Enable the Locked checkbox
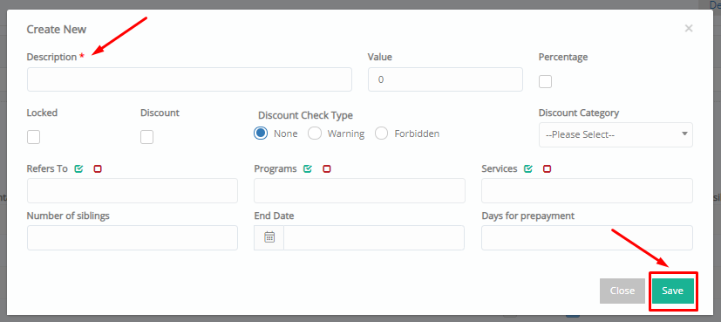Screen dimensions: 721x322 (x=34, y=137)
